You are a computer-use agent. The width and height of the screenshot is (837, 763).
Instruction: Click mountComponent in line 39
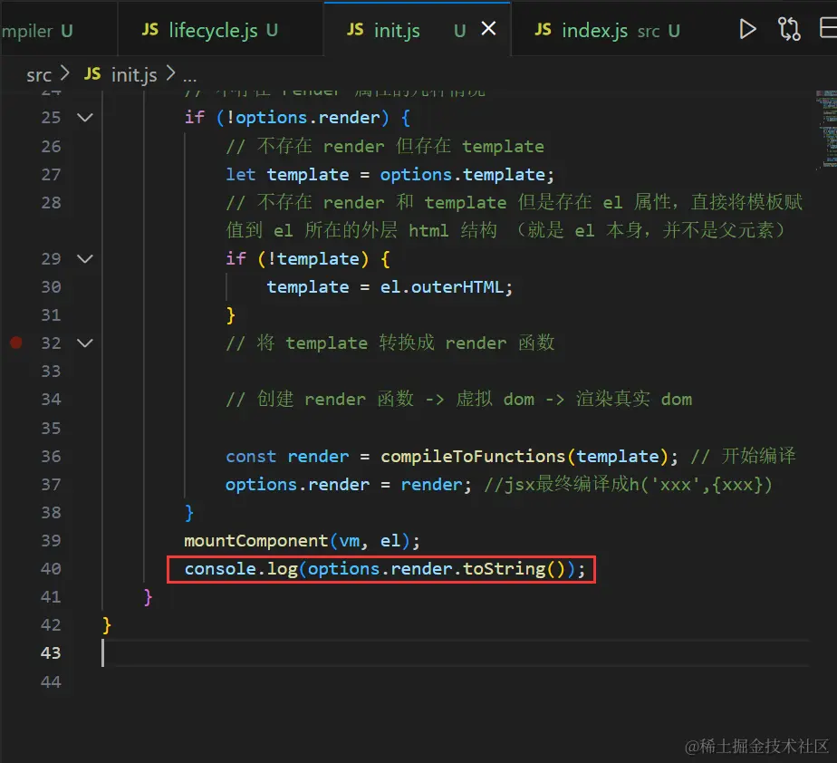(255, 541)
